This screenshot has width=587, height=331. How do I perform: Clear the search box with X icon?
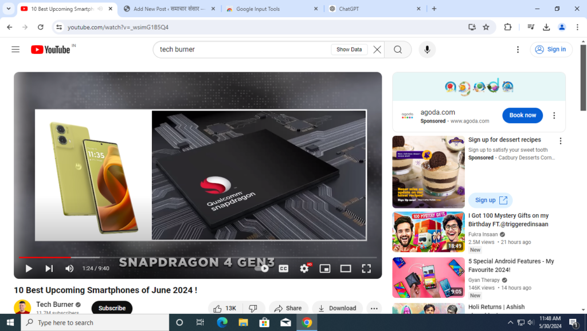click(x=377, y=49)
